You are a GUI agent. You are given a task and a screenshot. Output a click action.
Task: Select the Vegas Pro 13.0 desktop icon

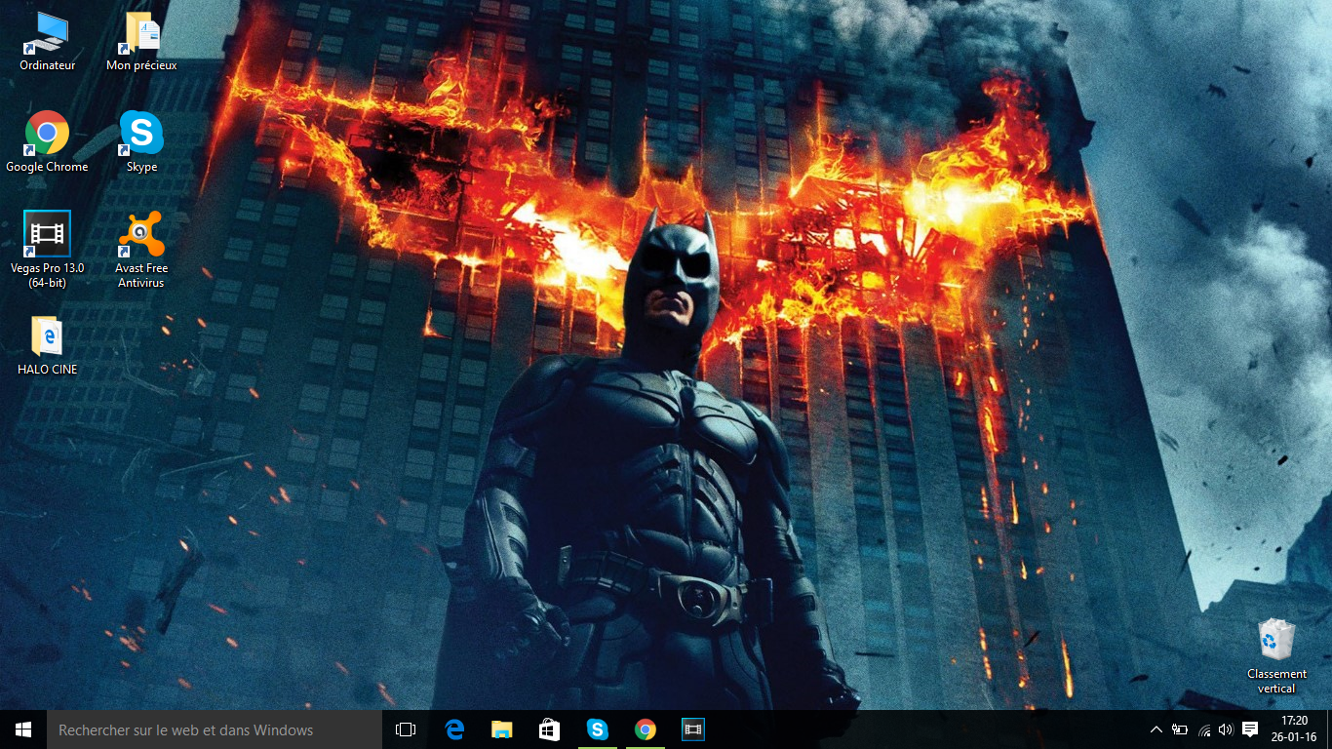pyautogui.click(x=47, y=250)
